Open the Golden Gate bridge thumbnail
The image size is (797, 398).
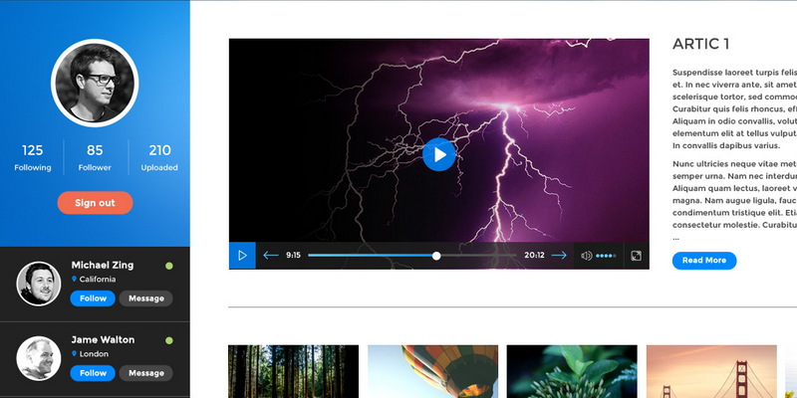tap(711, 371)
